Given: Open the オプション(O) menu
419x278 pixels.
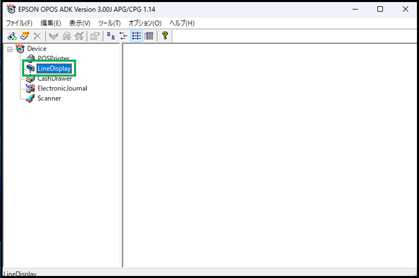Looking at the screenshot, I should pos(145,23).
